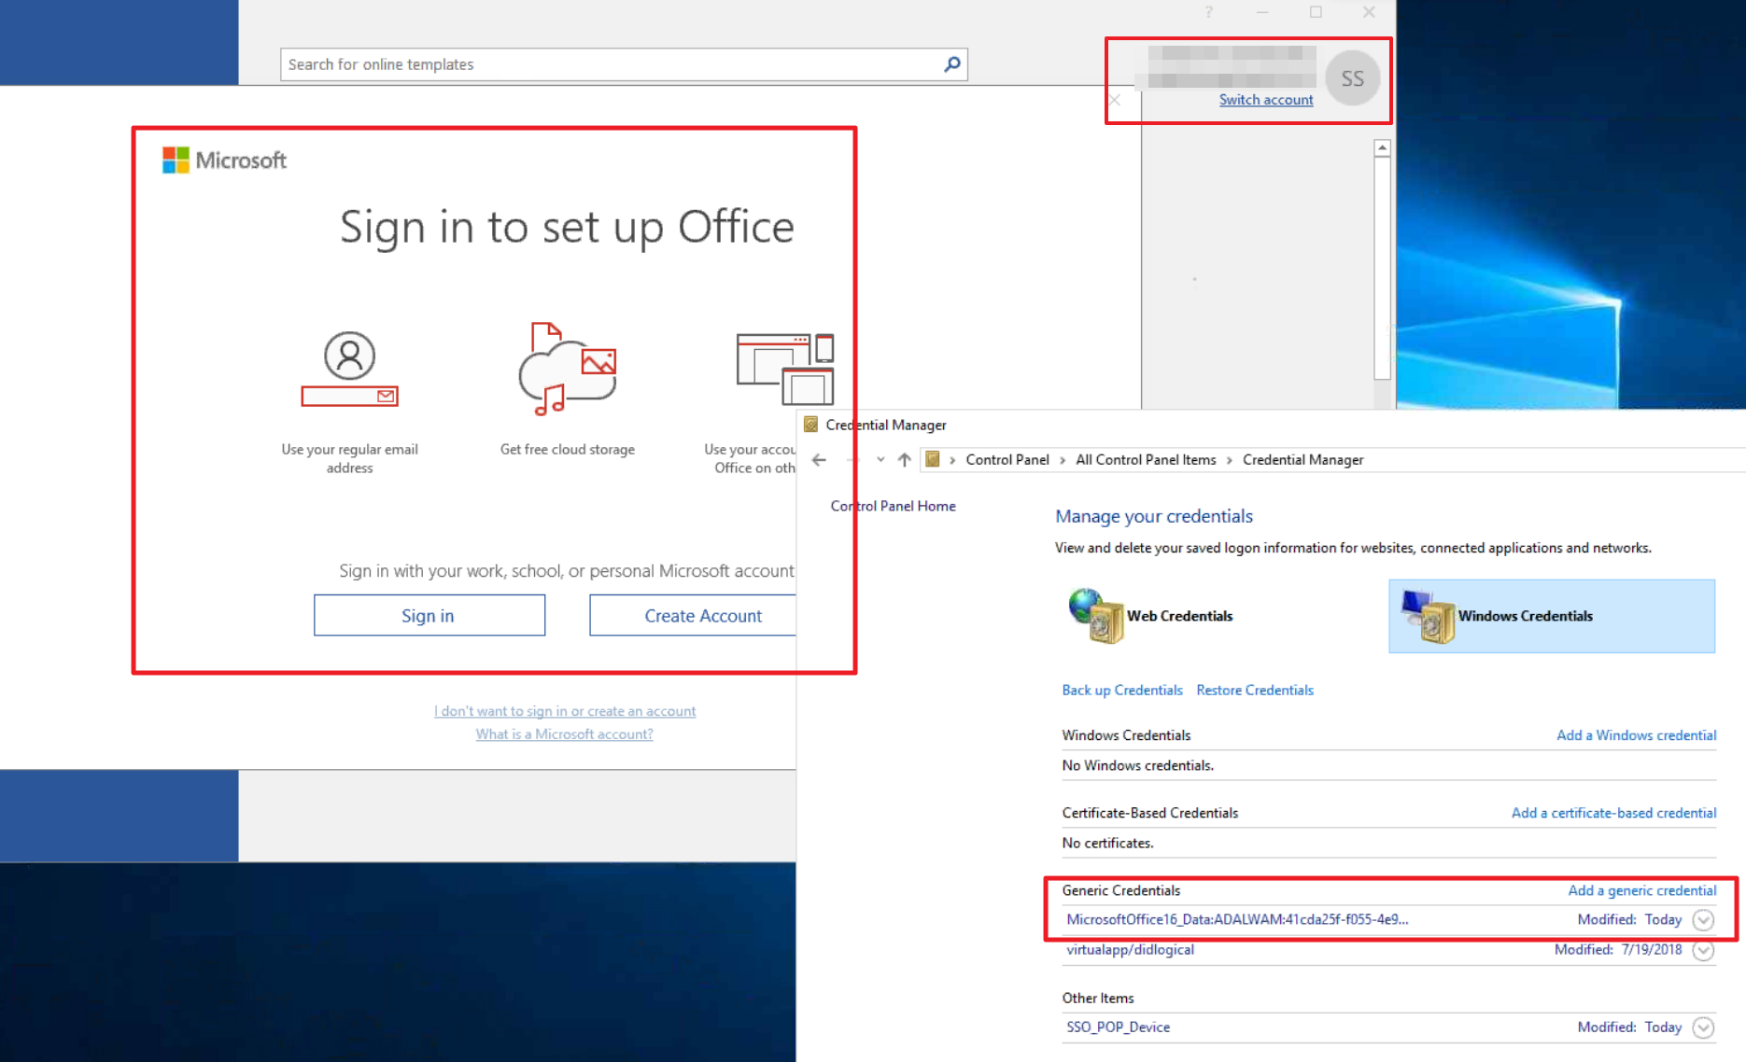Click the free cloud storage illustration icon
The width and height of the screenshot is (1746, 1062).
coord(567,370)
